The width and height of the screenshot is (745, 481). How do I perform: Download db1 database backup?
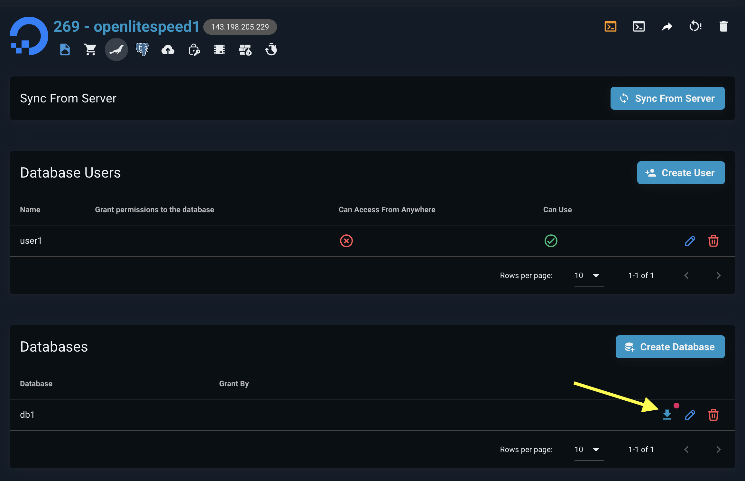[x=667, y=415]
